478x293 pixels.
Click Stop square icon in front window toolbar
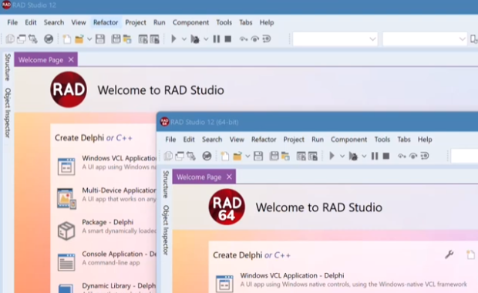click(x=386, y=156)
